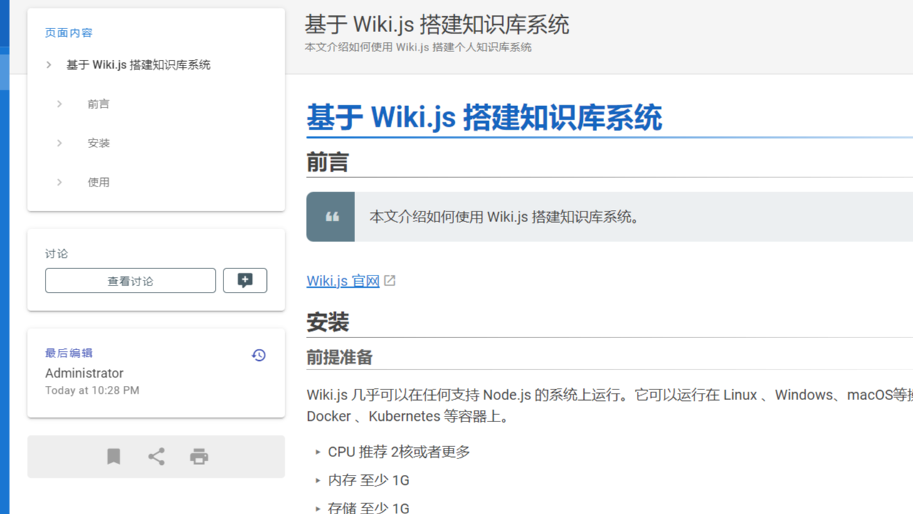The width and height of the screenshot is (913, 514).
Task: Expand the chevron next to 前言
Action: click(x=60, y=104)
